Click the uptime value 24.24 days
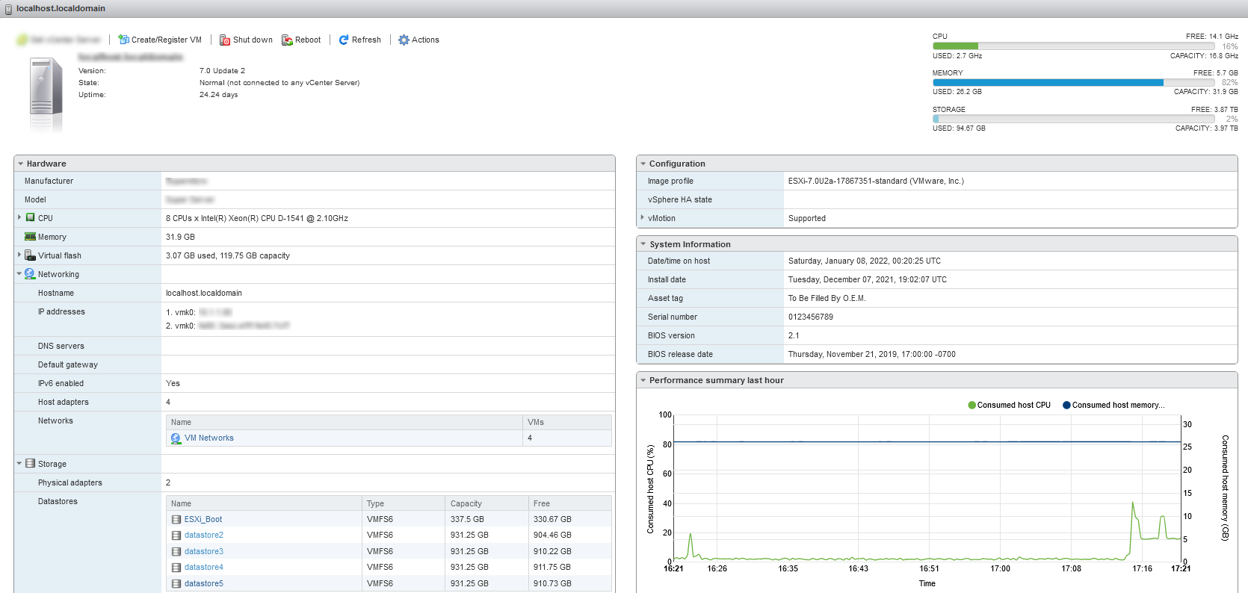1248x593 pixels. (219, 95)
